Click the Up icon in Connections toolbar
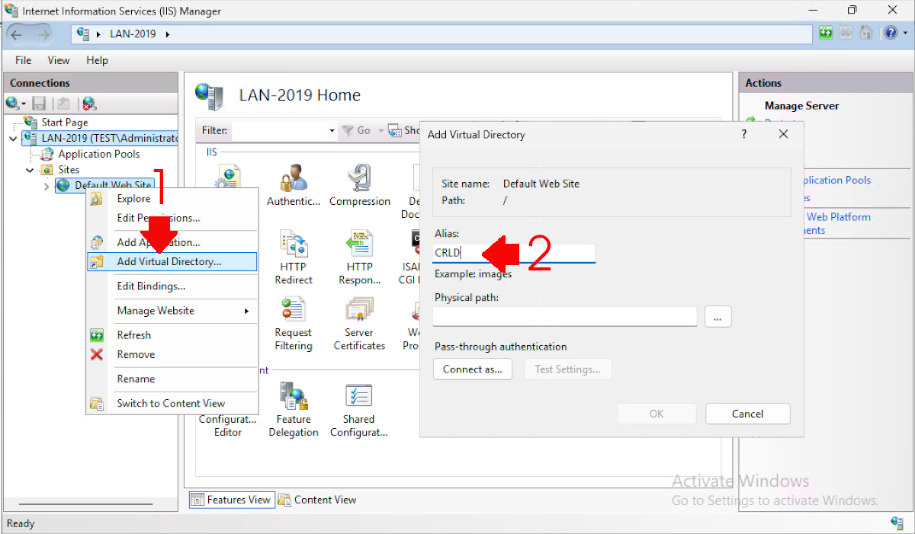The height and width of the screenshot is (534, 915). [x=64, y=103]
